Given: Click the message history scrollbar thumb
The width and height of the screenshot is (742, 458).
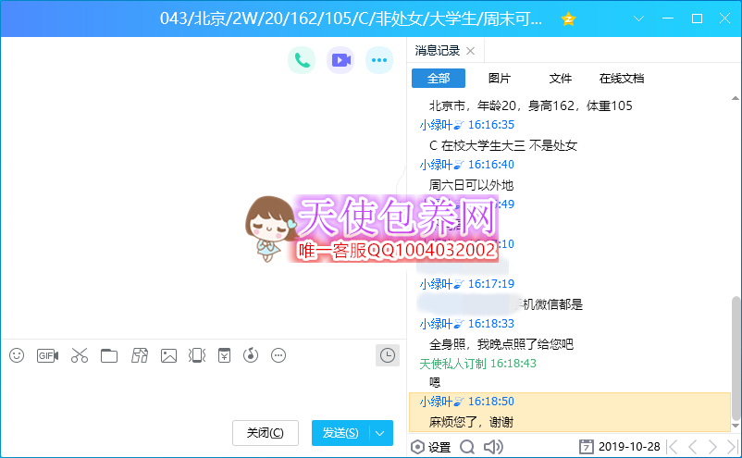Looking at the screenshot, I should (x=736, y=358).
